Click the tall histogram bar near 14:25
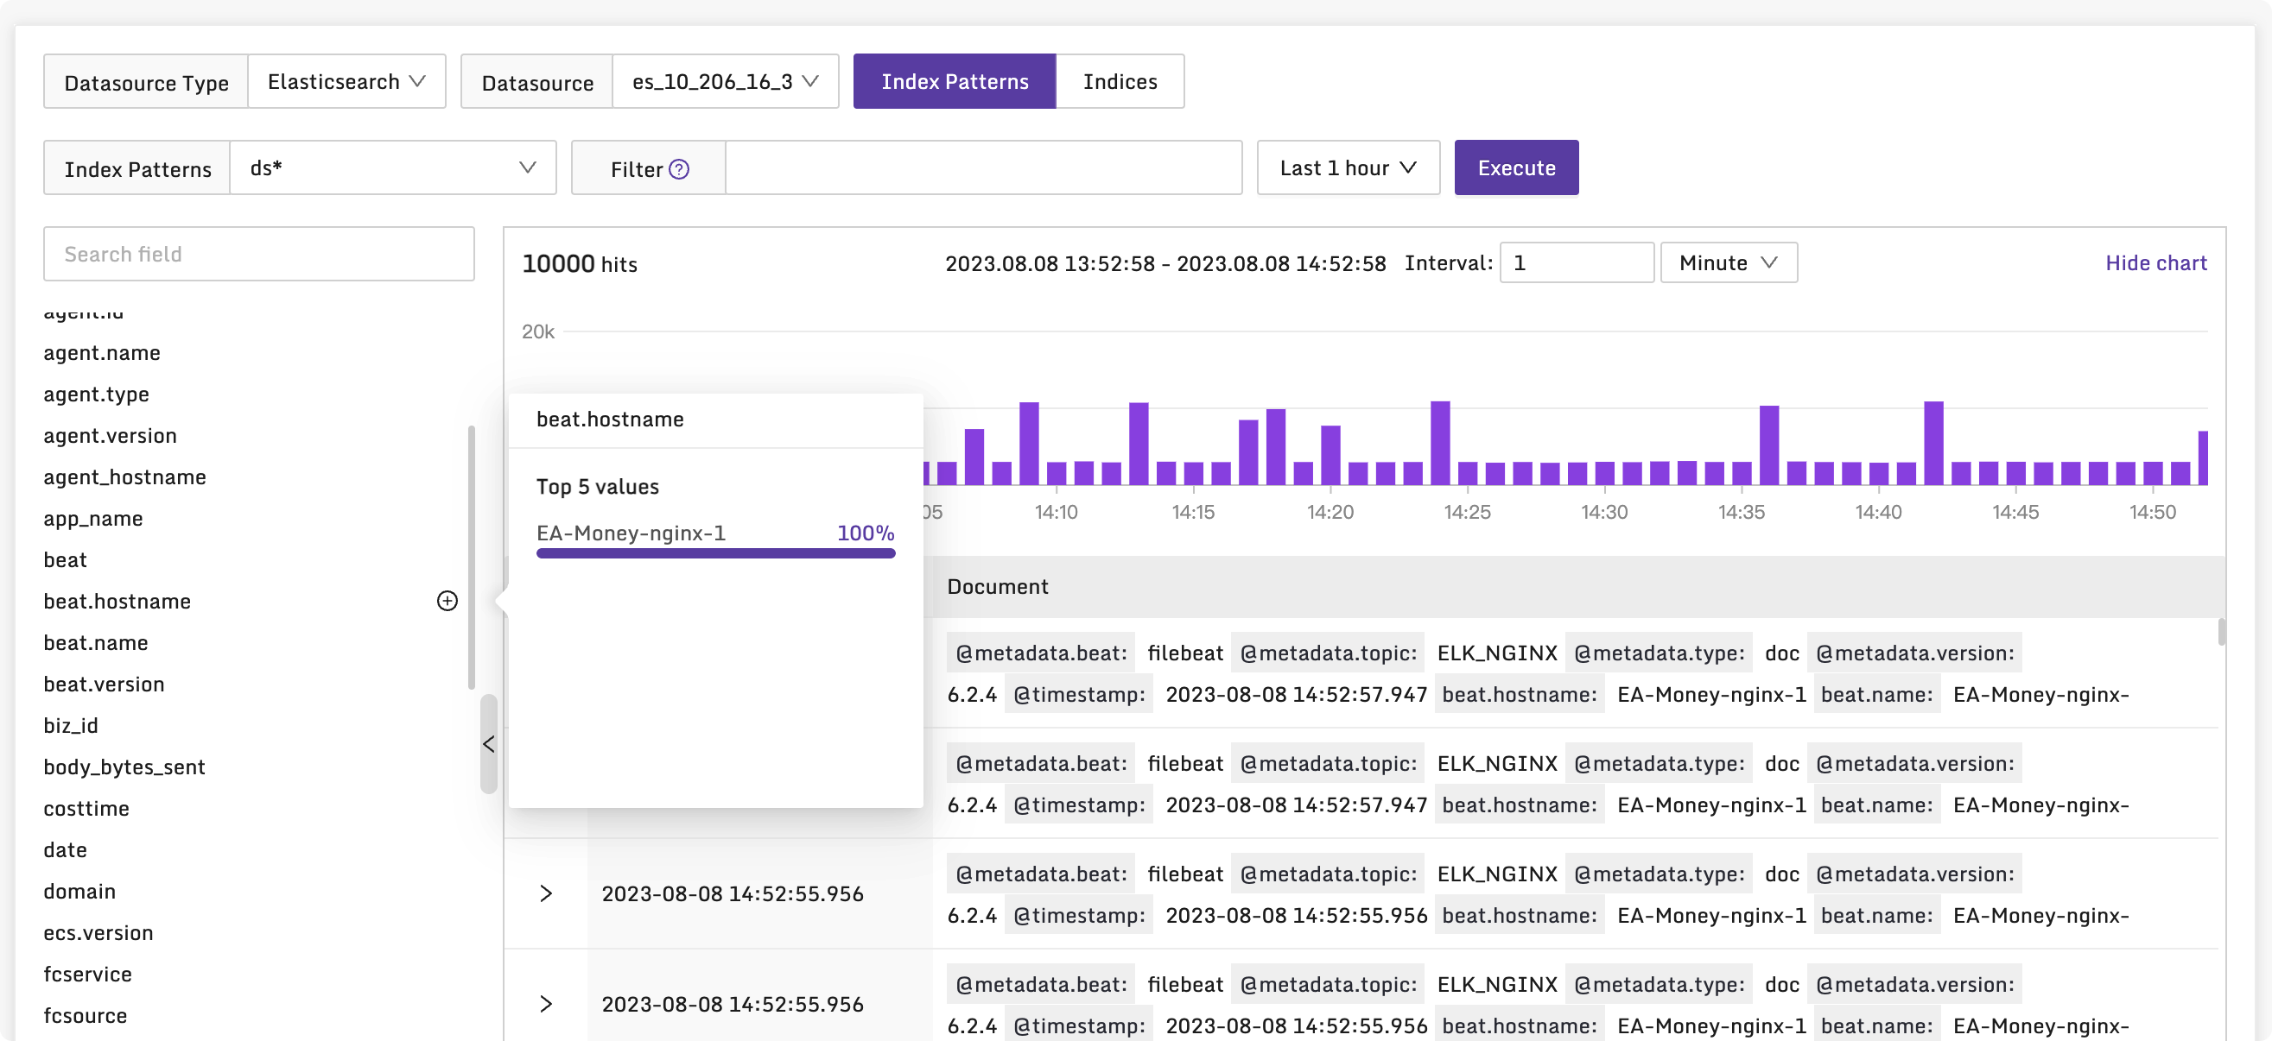The width and height of the screenshot is (2272, 1041). point(1439,443)
